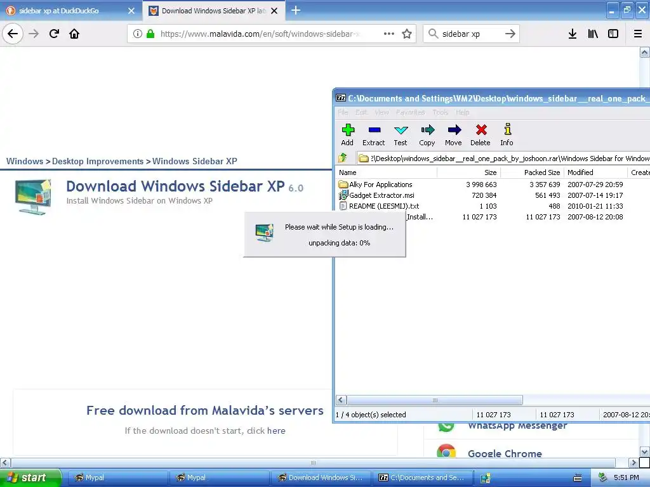Select the Download Windows Sidebar XP tab
The width and height of the screenshot is (650, 487).
coord(213,11)
